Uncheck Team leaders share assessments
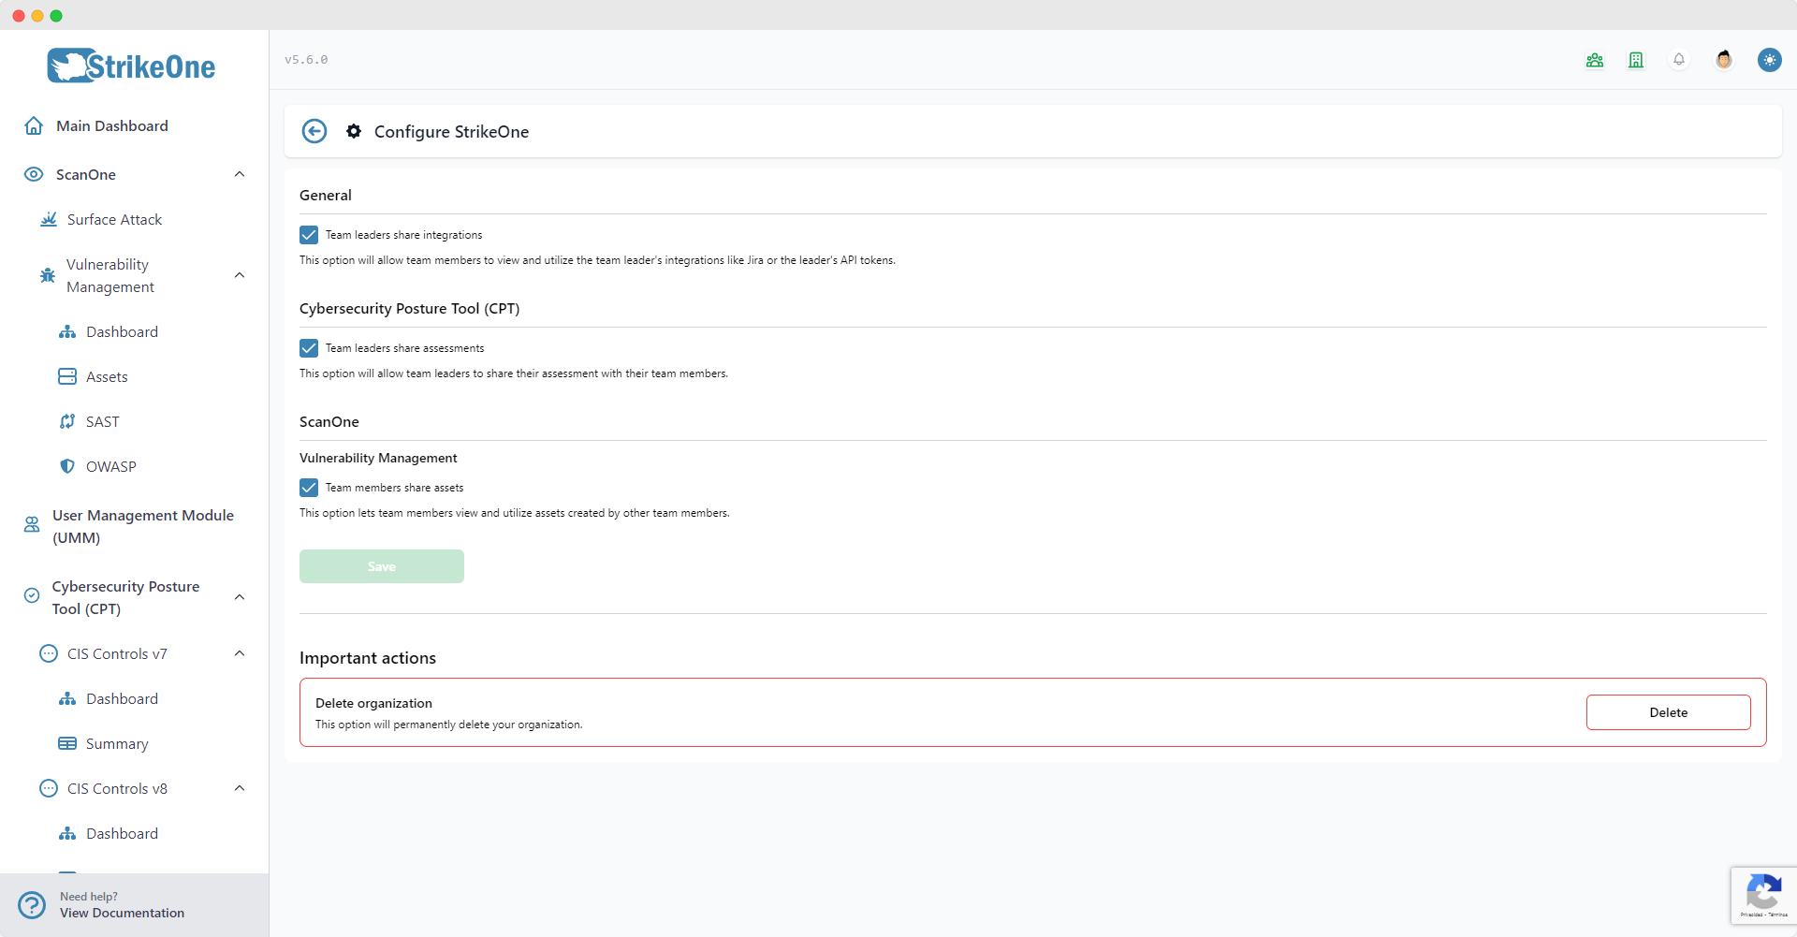This screenshot has height=937, width=1797. [309, 347]
